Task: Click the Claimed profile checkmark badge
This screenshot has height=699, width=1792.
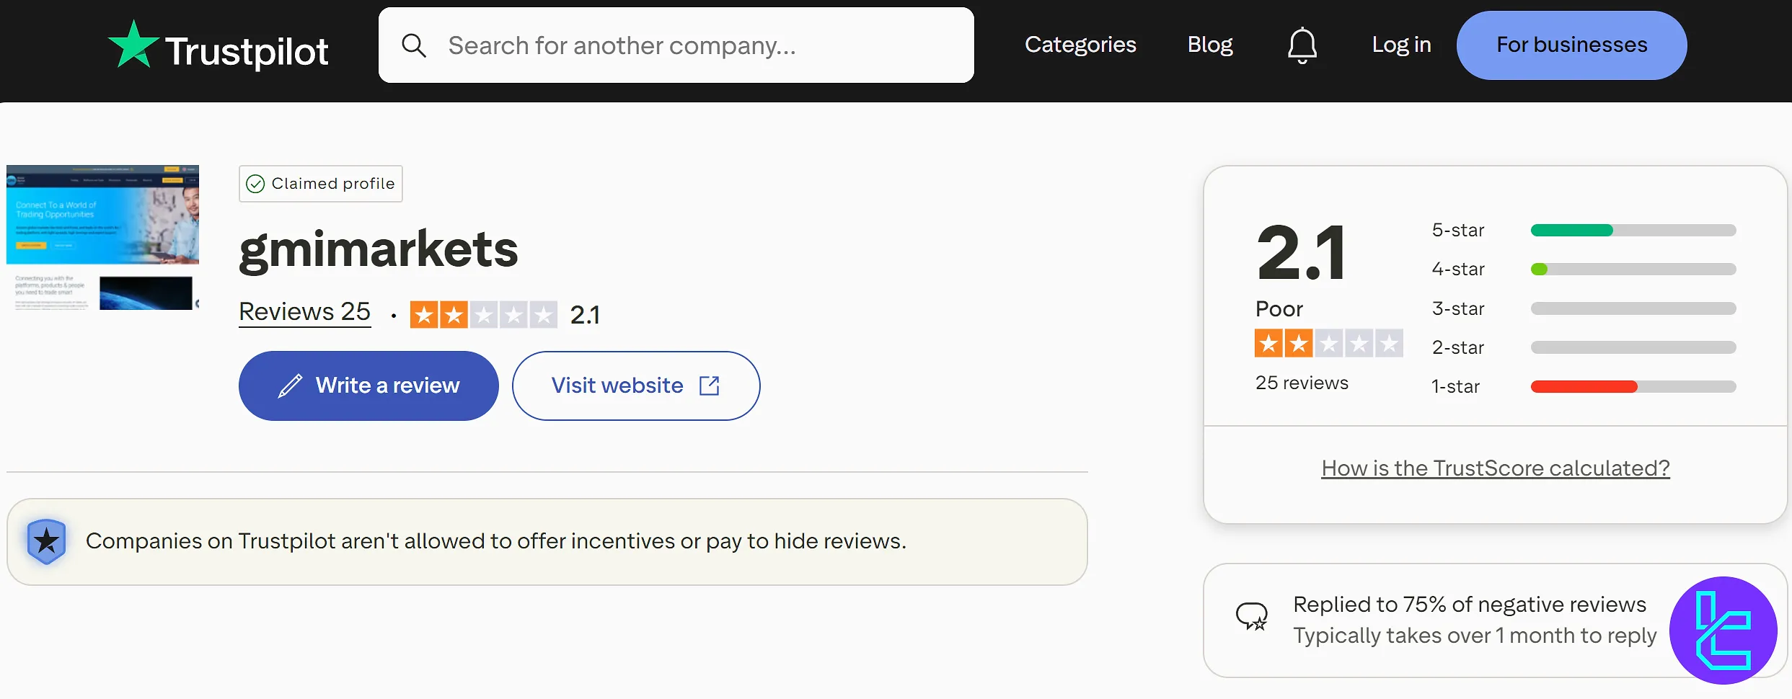Action: click(x=256, y=184)
